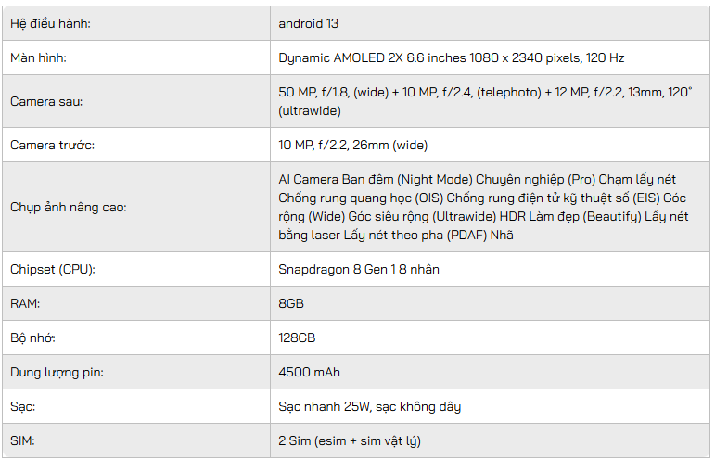Viewport: 715px width, 459px height.
Task: Click the Dynamic AMOLED 2X screen specification
Action: click(x=451, y=57)
